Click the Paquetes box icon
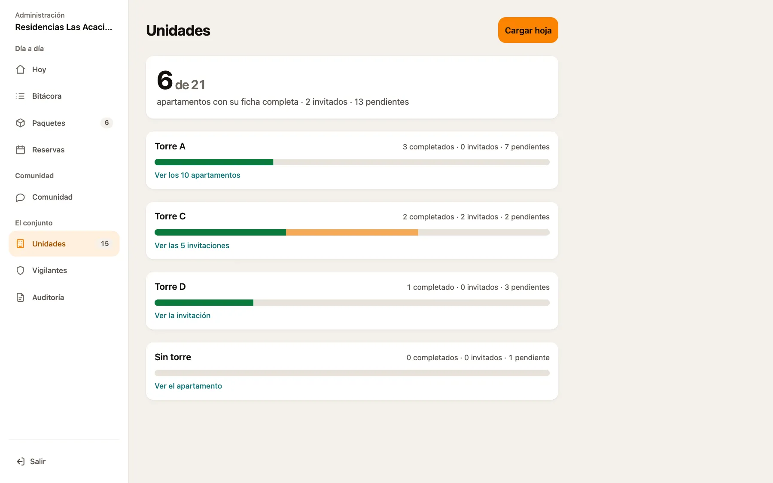 [x=20, y=123]
